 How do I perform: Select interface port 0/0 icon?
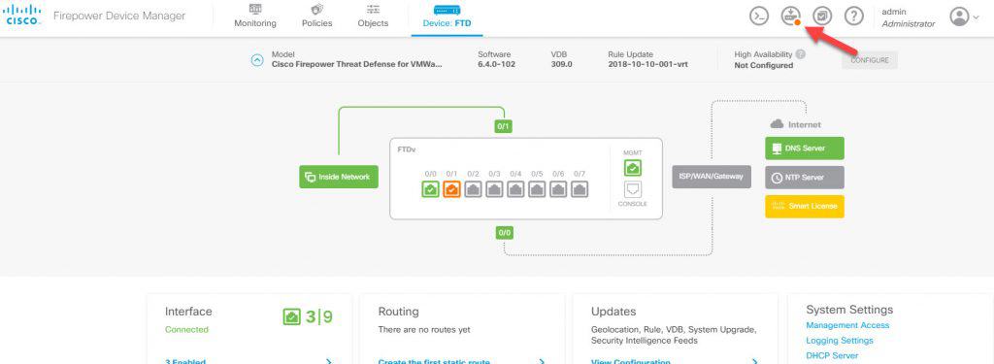(x=430, y=189)
